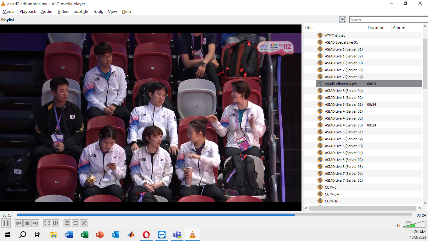This screenshot has width=428, height=241.
Task: Open File Explorer from the taskbar
Action: click(53, 235)
